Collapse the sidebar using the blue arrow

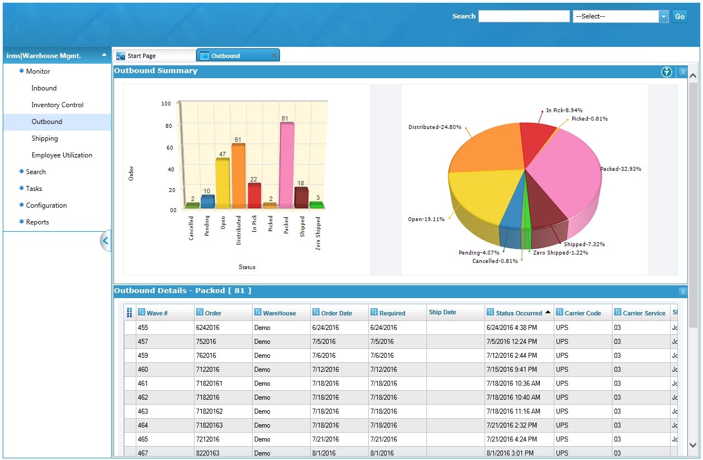click(x=106, y=241)
